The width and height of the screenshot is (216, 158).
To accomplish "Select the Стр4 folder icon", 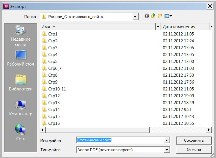I will pos(44,55).
